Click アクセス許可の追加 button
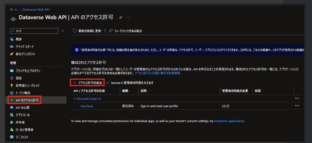 87,83
